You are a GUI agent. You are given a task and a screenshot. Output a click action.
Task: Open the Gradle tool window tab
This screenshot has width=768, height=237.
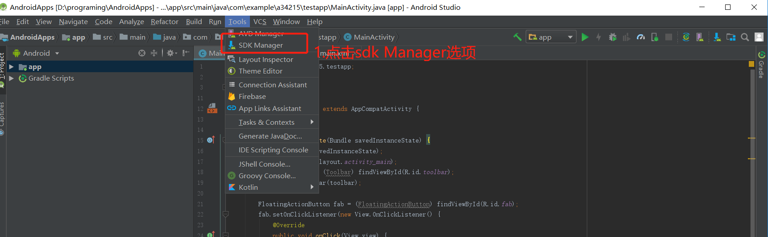762,65
